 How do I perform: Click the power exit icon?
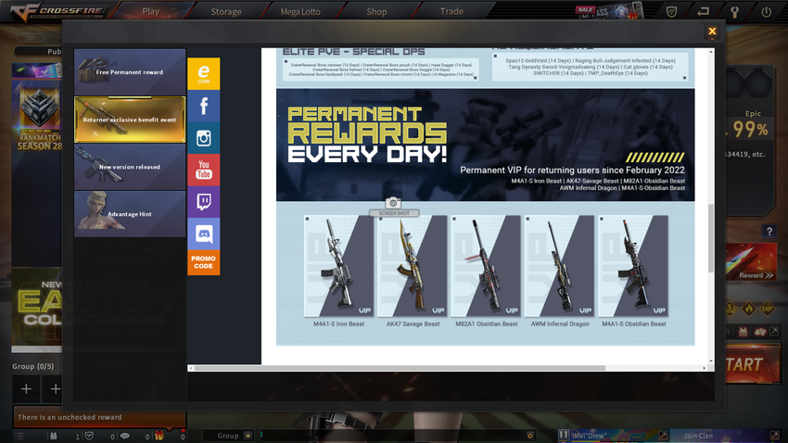(766, 11)
